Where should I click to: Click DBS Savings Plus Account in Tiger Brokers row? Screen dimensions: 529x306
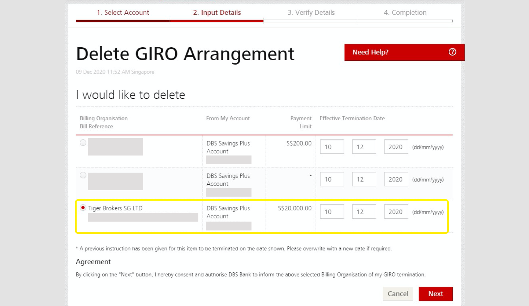pyautogui.click(x=228, y=212)
